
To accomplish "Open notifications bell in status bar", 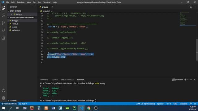I will point(195,104).
